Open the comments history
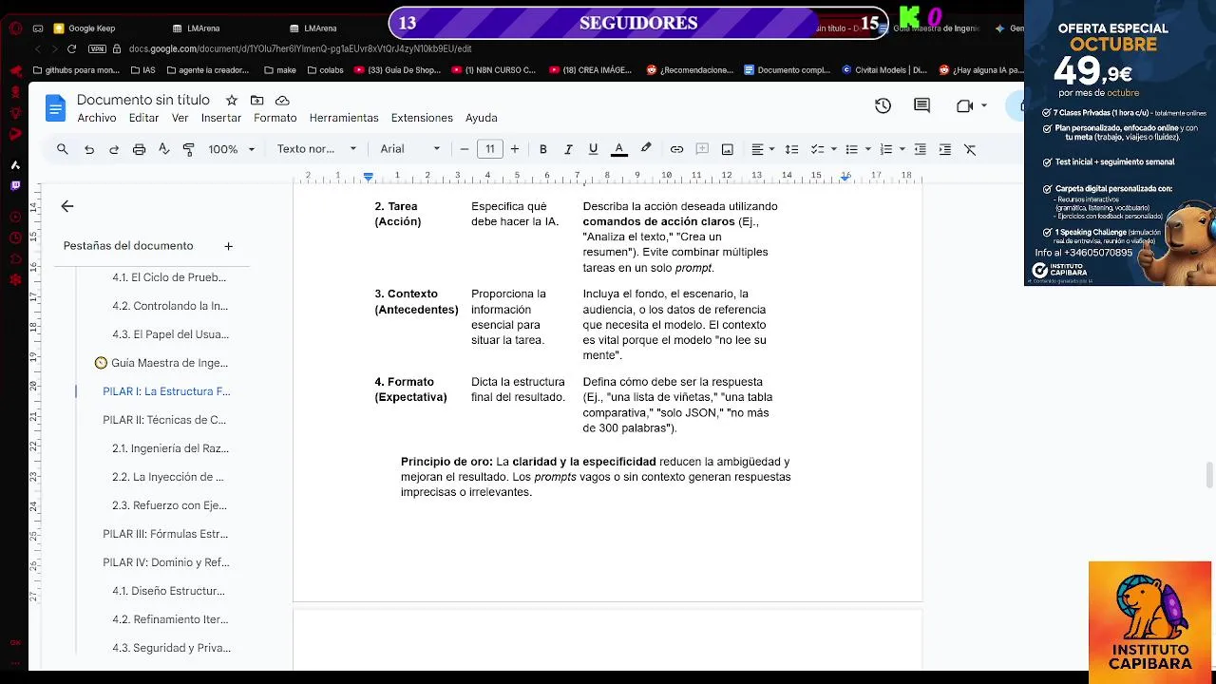The height and width of the screenshot is (684, 1216). point(921,106)
